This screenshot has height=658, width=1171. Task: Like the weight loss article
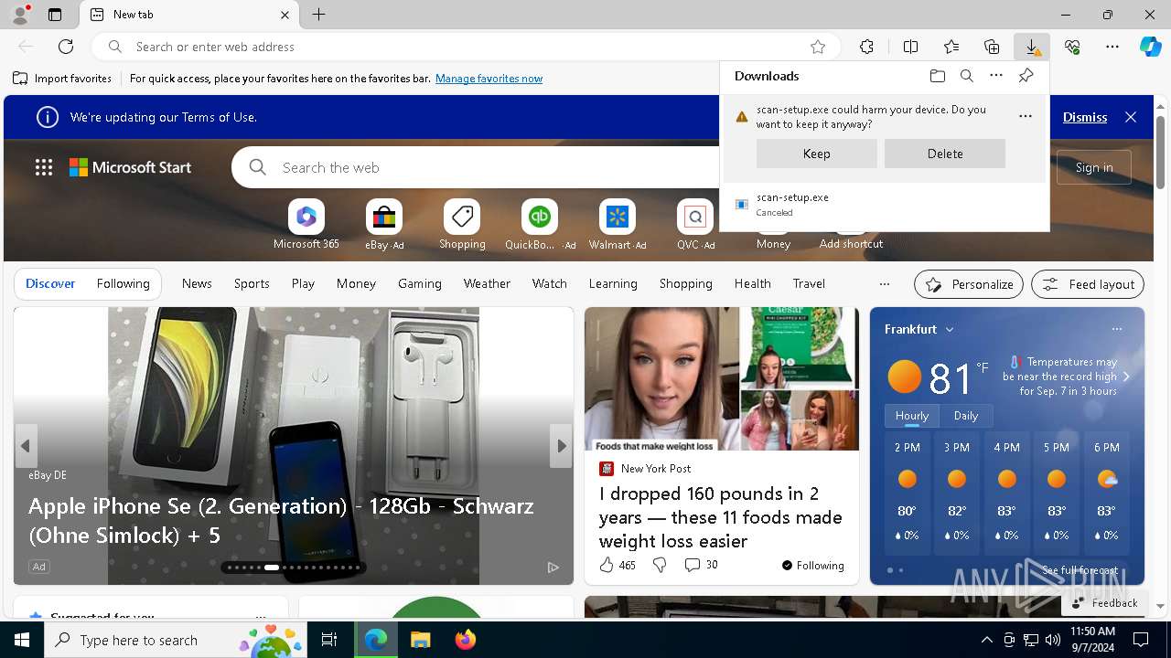tap(617, 566)
